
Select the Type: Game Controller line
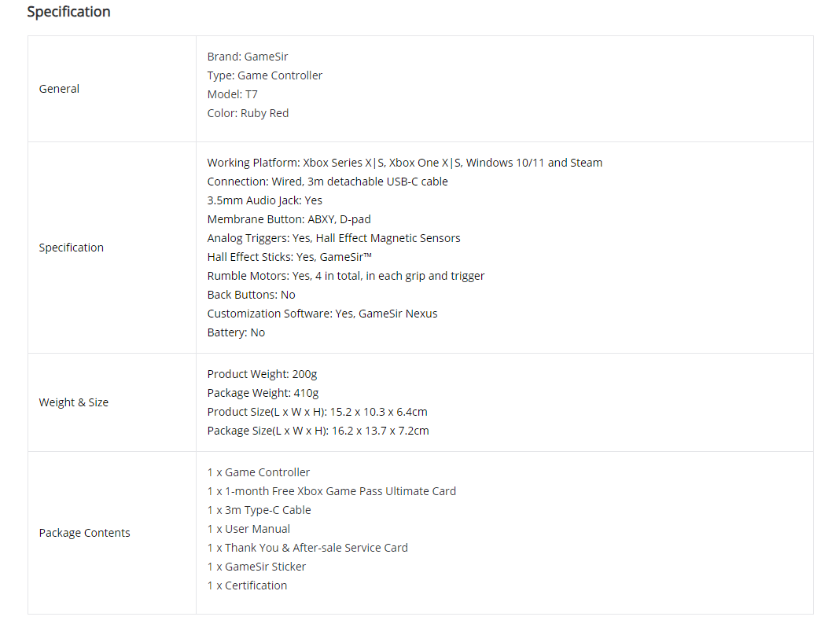click(264, 75)
